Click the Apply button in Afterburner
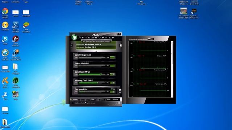This screenshot has height=130, width=232. [102, 100]
